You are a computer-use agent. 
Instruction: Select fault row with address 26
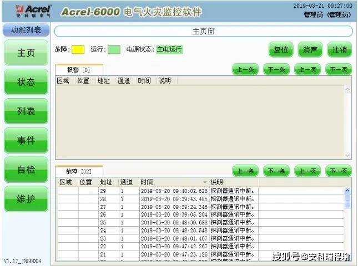201,214
